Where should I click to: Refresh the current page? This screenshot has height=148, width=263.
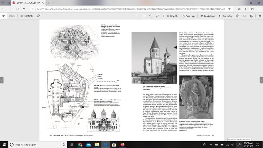coord(17,9)
